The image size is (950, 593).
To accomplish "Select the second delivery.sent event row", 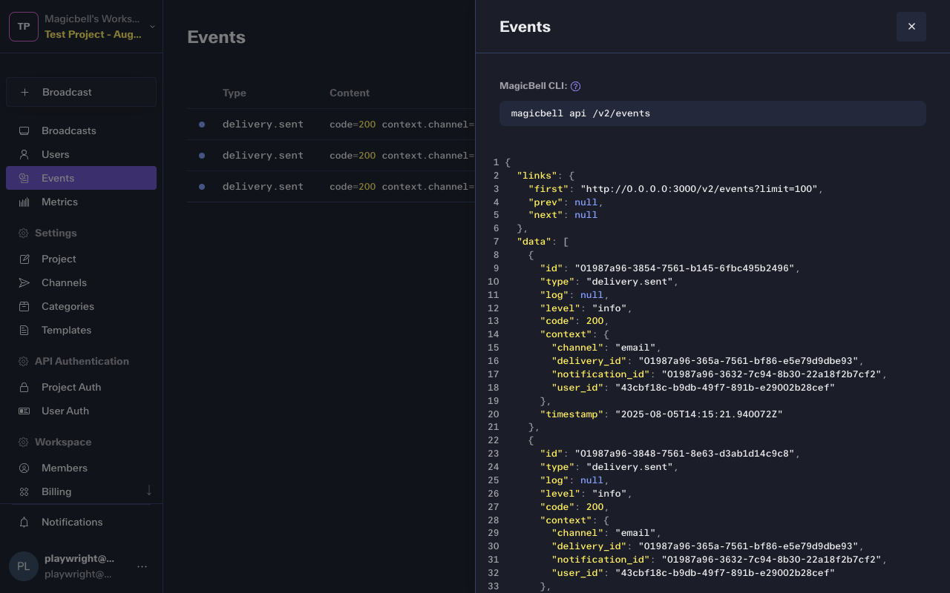I will point(331,156).
